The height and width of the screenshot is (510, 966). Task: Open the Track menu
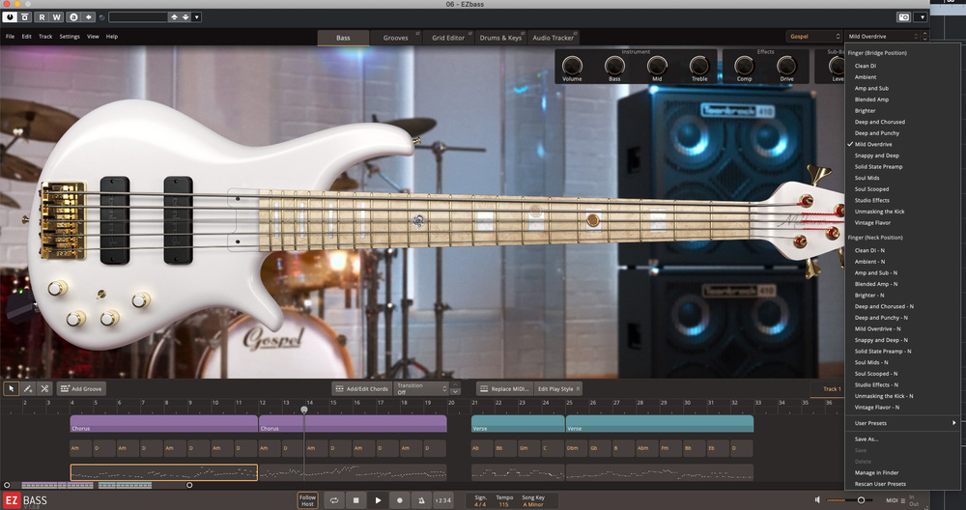pyautogui.click(x=45, y=37)
